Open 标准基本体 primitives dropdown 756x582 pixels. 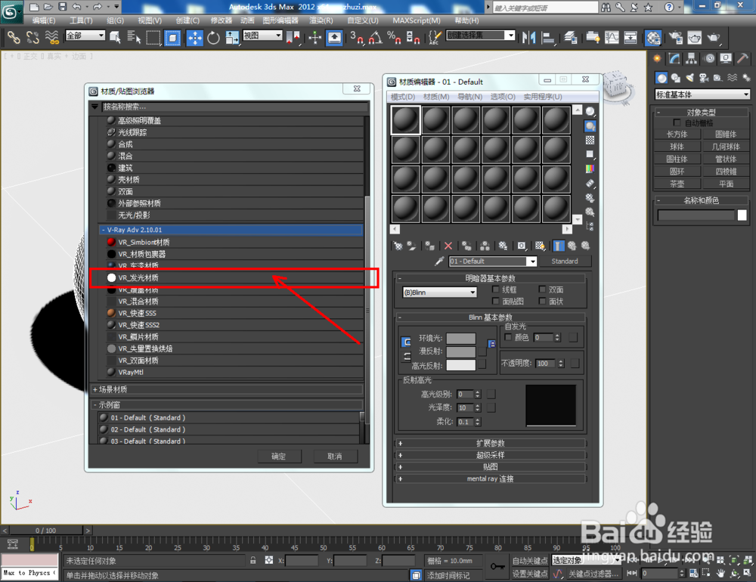point(702,94)
